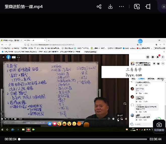React with the Like thumbs-up
The height and width of the screenshot is (144, 166).
50,124
